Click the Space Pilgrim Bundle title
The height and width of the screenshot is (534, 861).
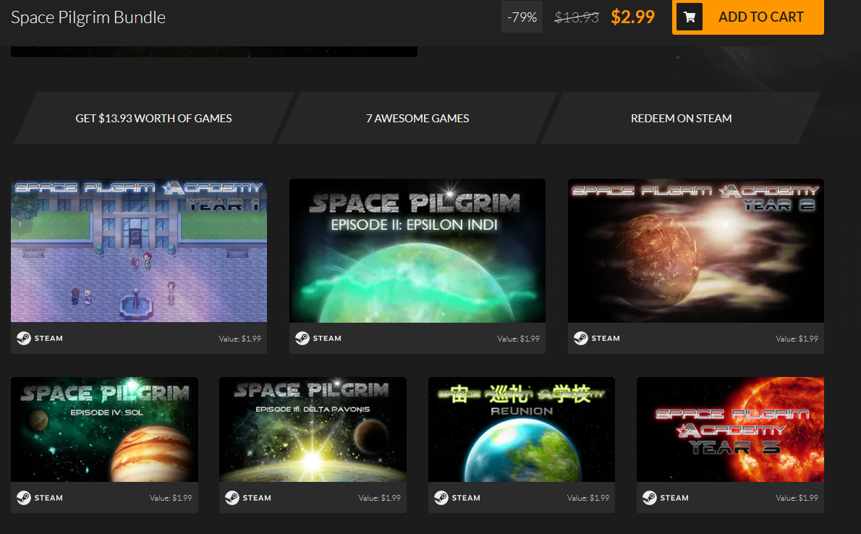click(x=88, y=17)
